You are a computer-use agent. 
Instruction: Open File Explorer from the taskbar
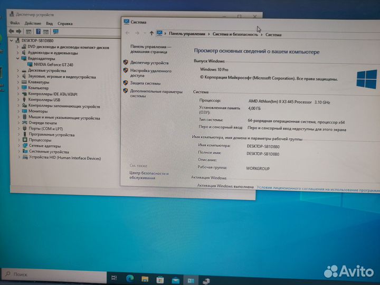click(x=145, y=279)
